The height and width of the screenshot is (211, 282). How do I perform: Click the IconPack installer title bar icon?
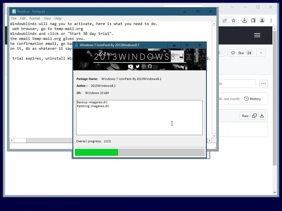pos(76,45)
